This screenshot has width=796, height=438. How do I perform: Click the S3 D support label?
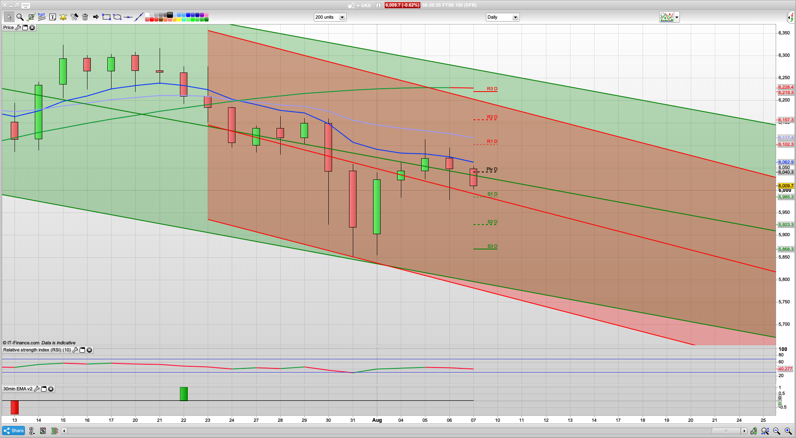point(492,246)
